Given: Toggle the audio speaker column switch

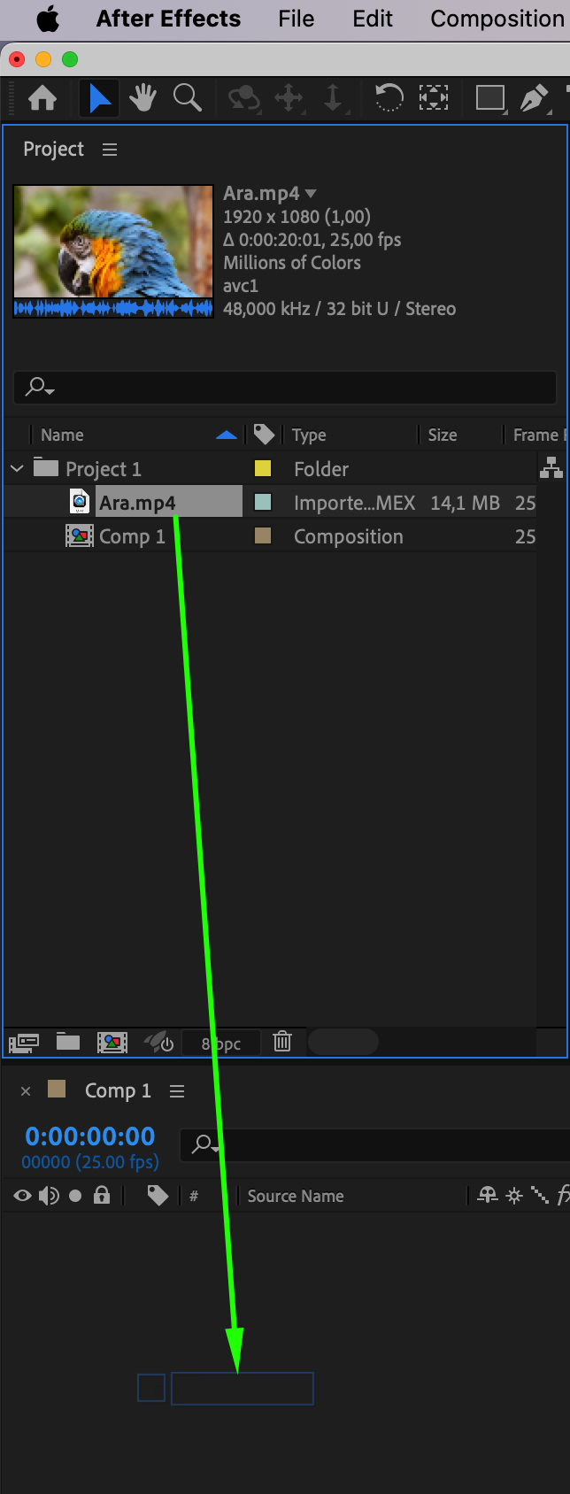Looking at the screenshot, I should click(49, 1196).
